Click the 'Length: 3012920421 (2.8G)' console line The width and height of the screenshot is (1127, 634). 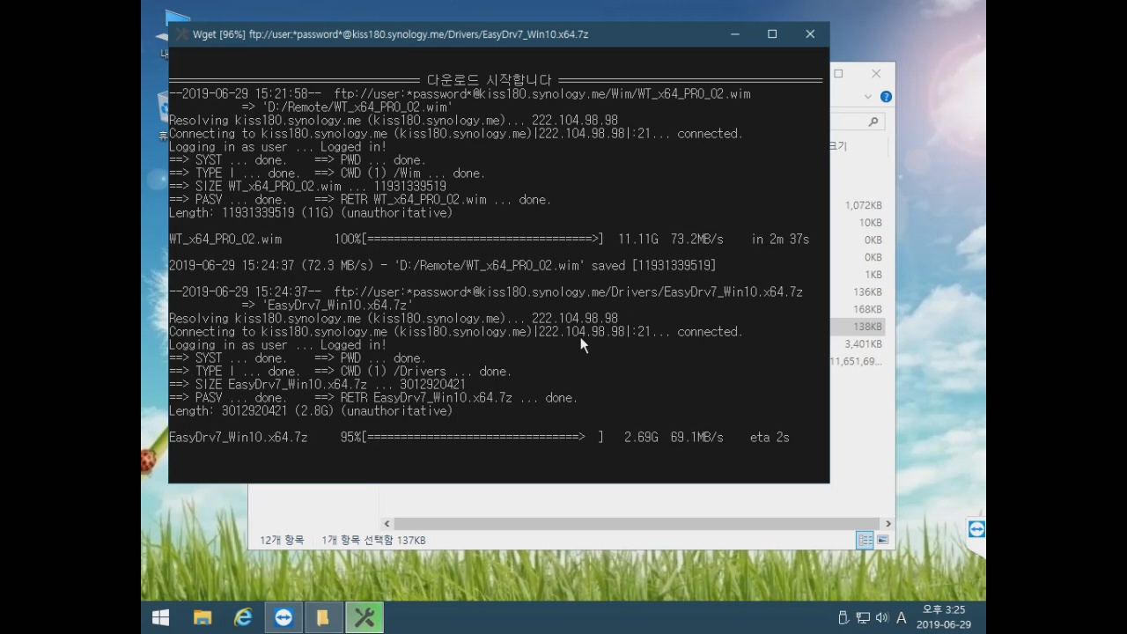310,410
